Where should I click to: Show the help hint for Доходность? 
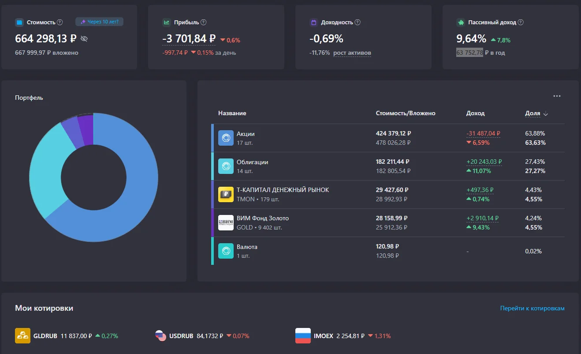pyautogui.click(x=358, y=22)
